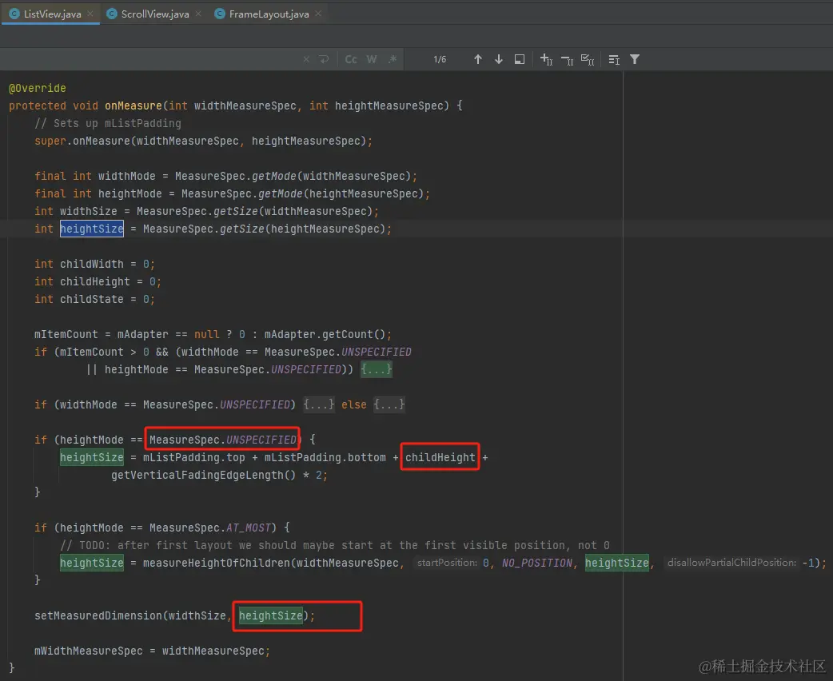
Task: Click startPosition parameter hint
Action: tap(447, 563)
